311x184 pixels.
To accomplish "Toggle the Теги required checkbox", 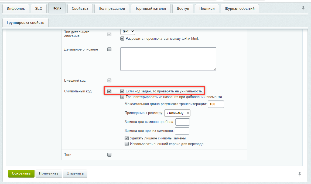I will pos(109,155).
